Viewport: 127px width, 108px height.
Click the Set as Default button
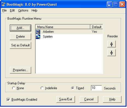[21, 45]
